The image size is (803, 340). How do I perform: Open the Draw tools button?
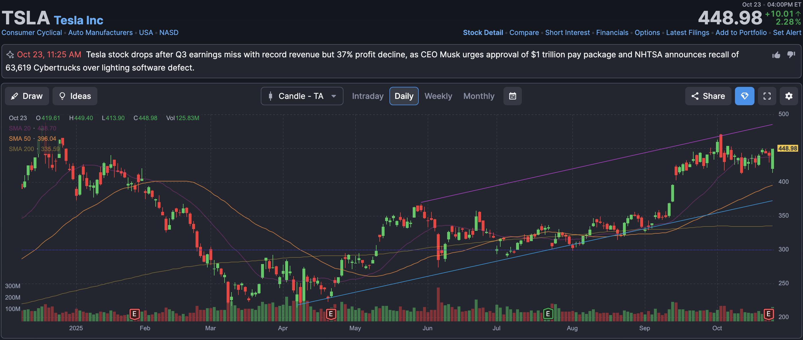27,96
